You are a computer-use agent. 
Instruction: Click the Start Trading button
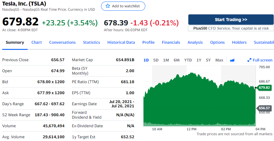click(231, 20)
